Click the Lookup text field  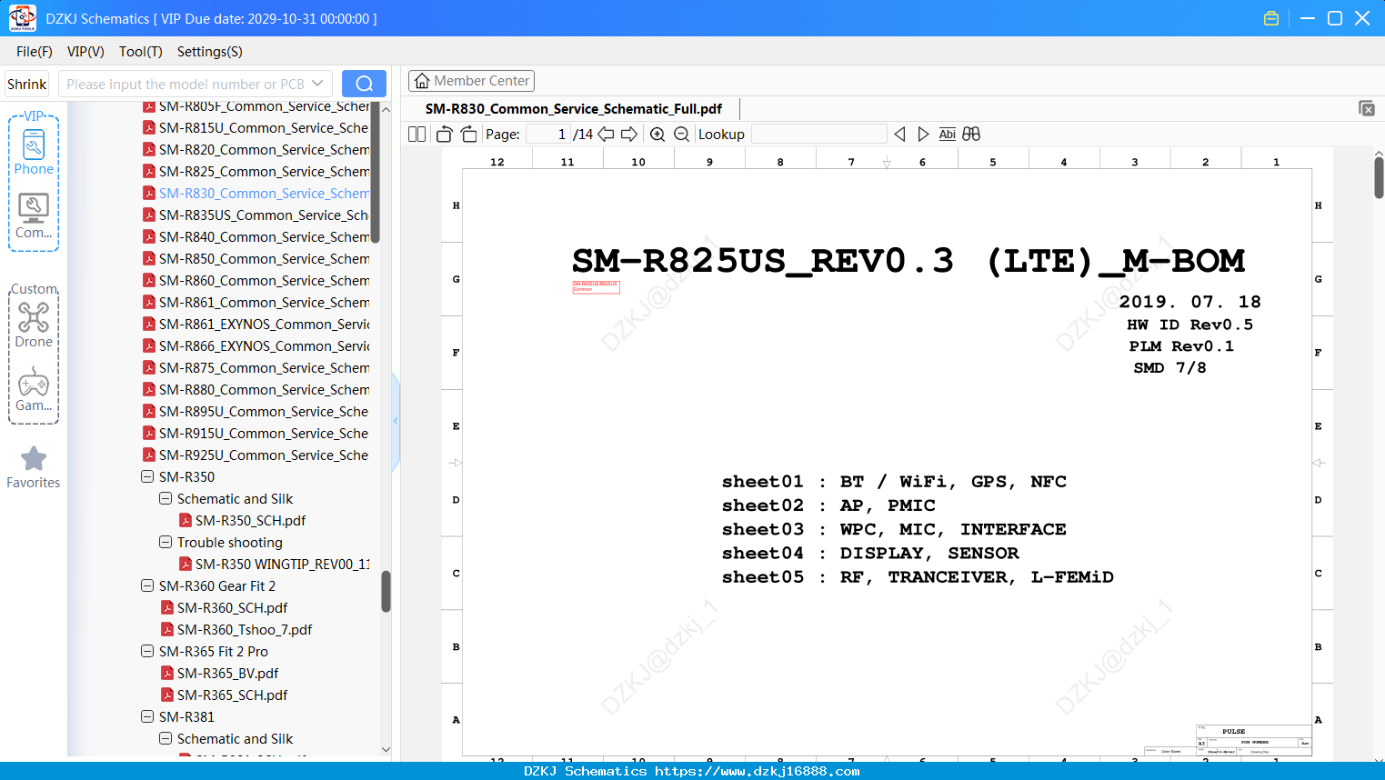point(819,135)
